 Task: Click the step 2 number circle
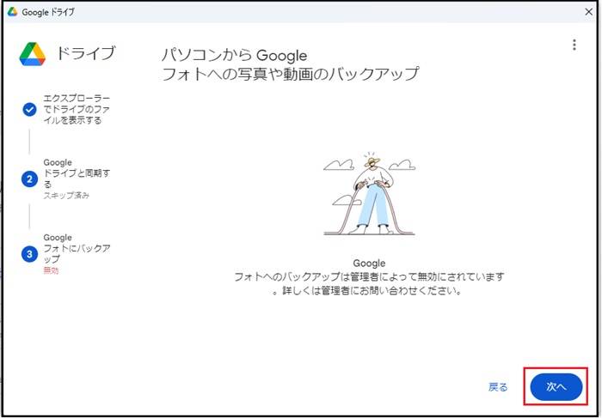pyautogui.click(x=30, y=179)
